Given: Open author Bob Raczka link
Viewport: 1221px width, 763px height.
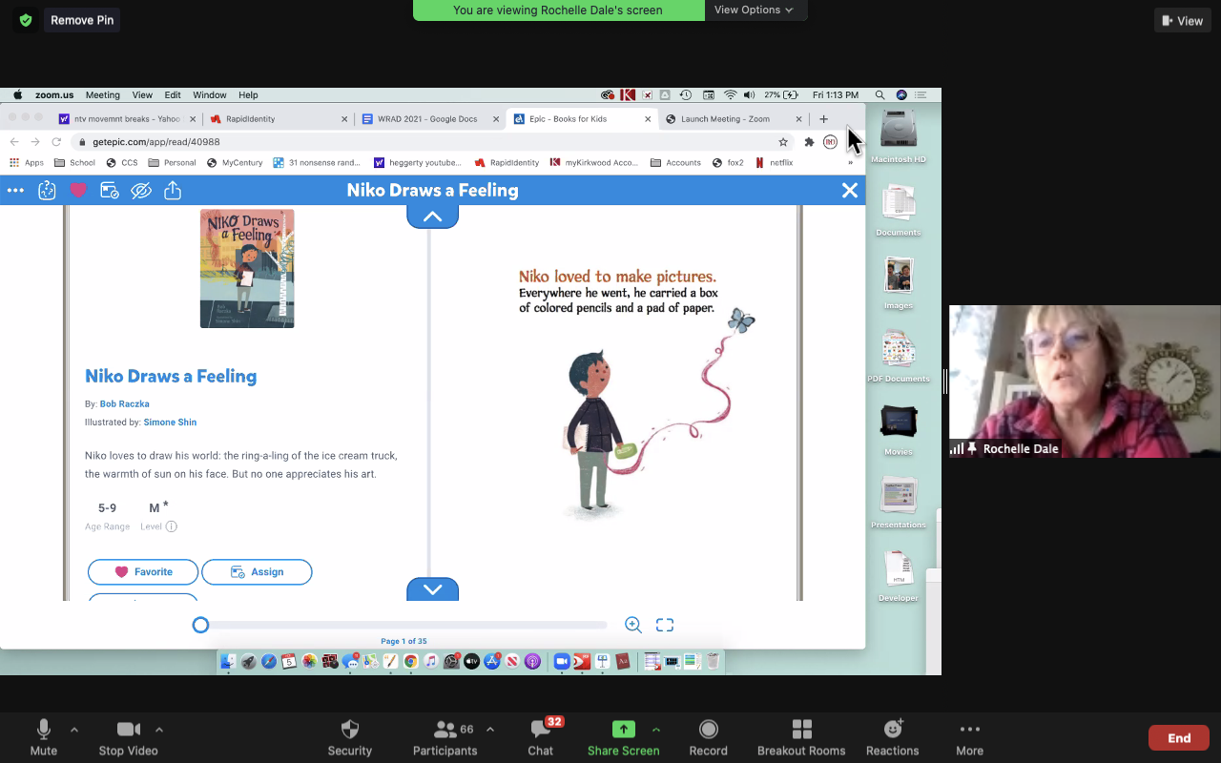Looking at the screenshot, I should click(124, 404).
